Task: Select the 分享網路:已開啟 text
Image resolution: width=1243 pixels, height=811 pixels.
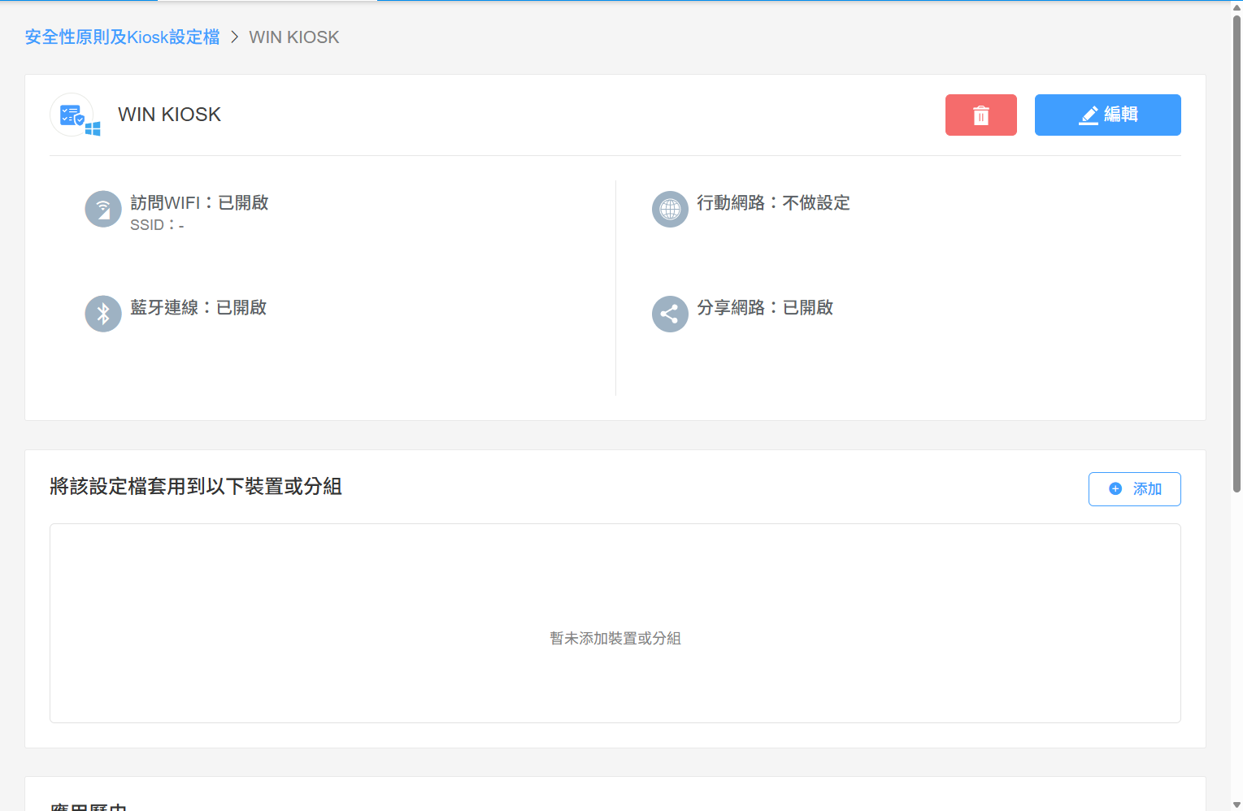Action: 765,307
